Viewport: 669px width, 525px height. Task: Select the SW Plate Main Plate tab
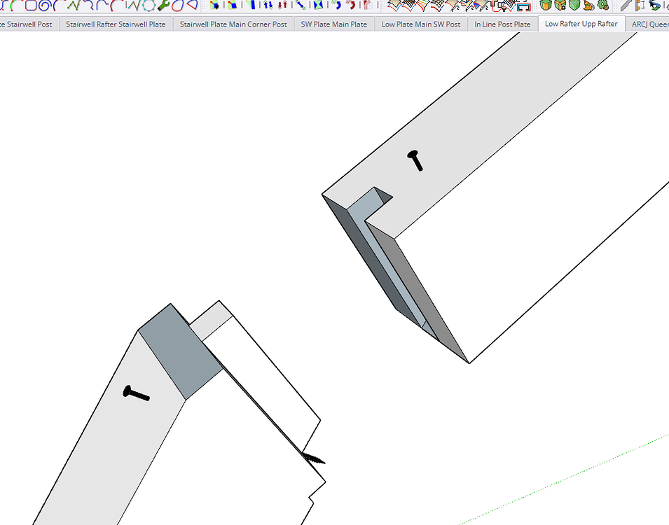tap(334, 24)
